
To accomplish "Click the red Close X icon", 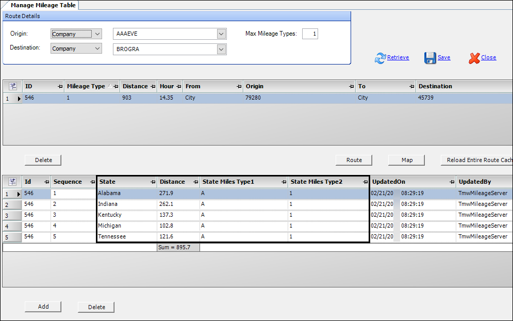I will tap(474, 58).
